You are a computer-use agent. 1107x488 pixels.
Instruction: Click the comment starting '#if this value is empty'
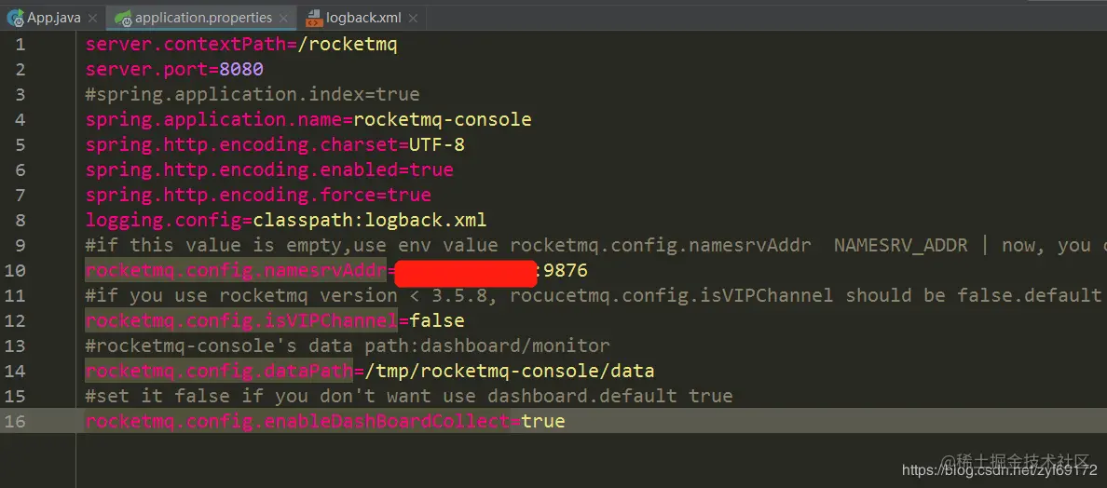[x=595, y=246]
